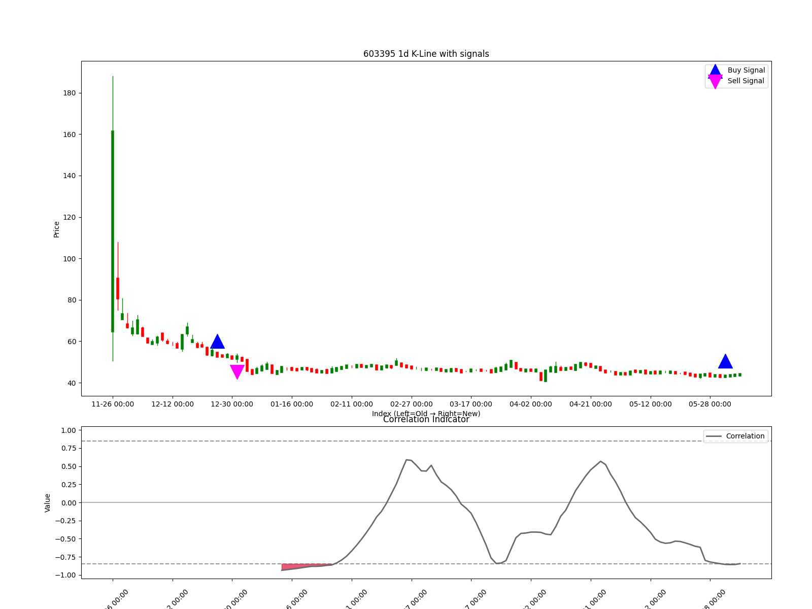Click the Sell Signal legend entry
Screen dimensions: 812x609
tap(736, 81)
